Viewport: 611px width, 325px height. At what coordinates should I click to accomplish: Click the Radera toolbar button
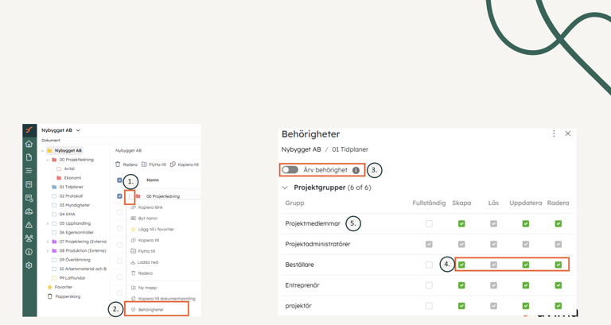click(127, 164)
